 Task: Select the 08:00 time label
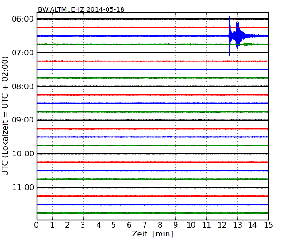click(23, 86)
